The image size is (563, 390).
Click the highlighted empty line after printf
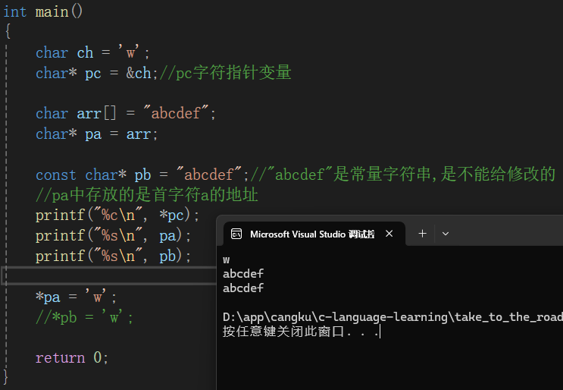coord(109,276)
